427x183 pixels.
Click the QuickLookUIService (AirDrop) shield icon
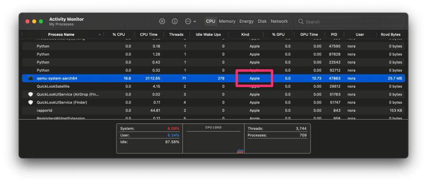tap(31, 94)
